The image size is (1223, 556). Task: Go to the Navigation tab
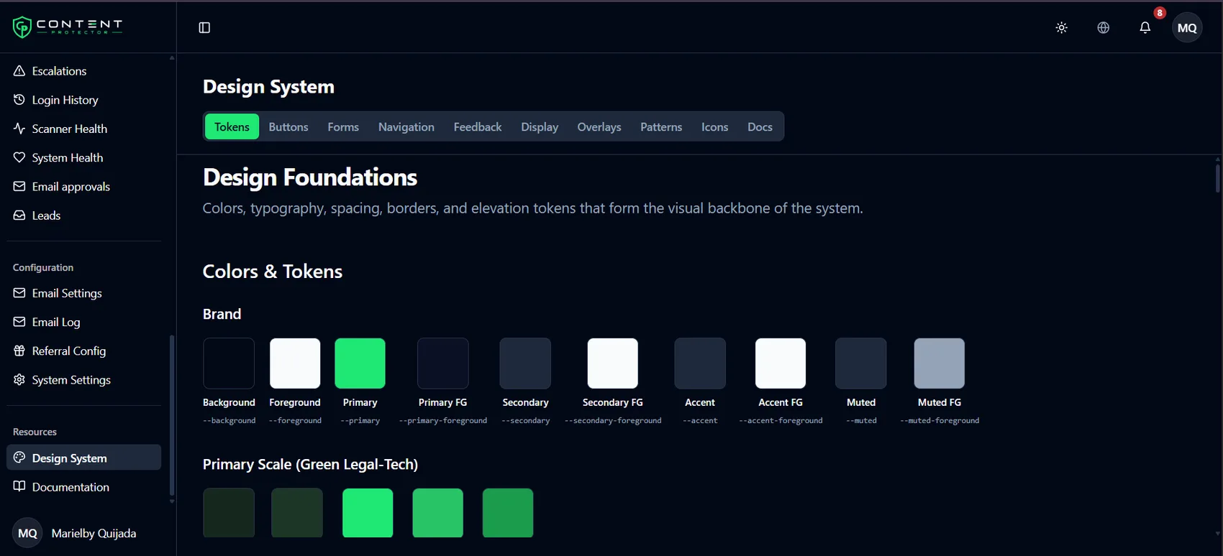(406, 126)
